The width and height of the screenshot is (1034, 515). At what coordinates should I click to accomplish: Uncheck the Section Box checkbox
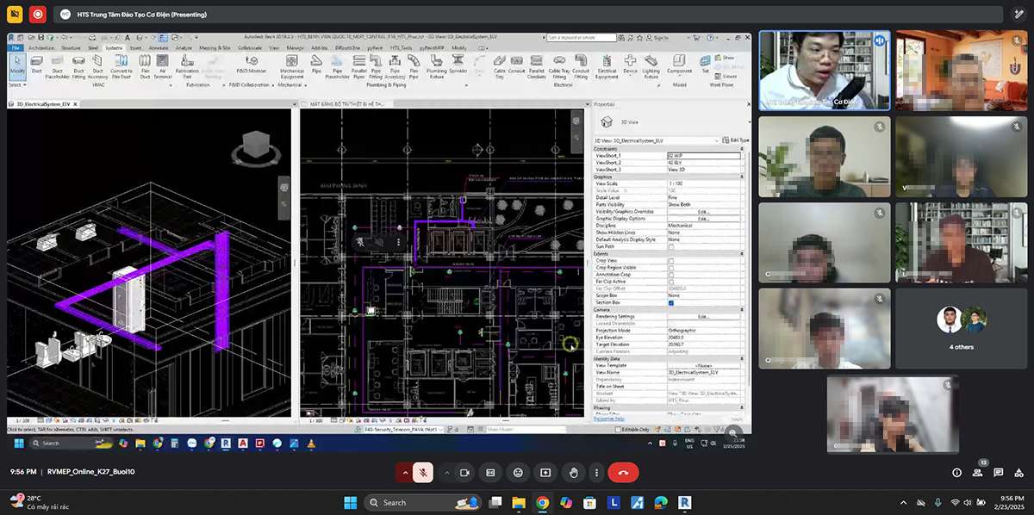click(671, 302)
